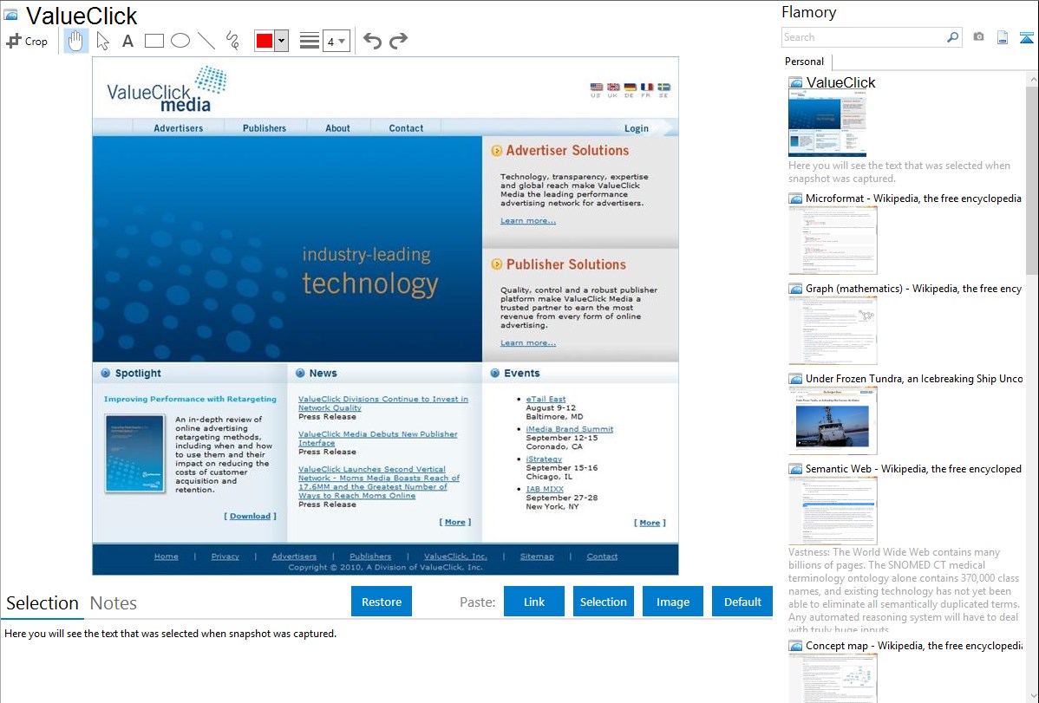Viewport: 1039px width, 703px height.
Task: Select 'Semantic Web - Wikipedia' list title
Action: pyautogui.click(x=913, y=469)
